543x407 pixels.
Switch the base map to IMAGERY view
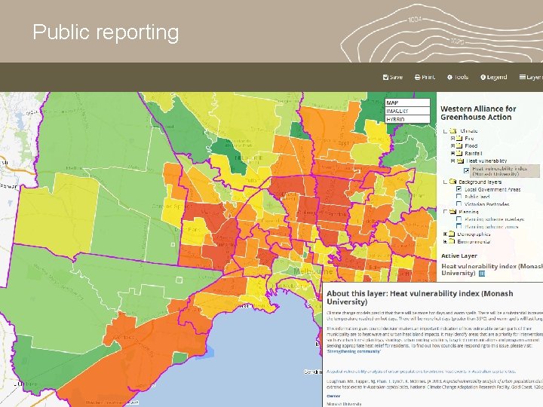coord(407,111)
